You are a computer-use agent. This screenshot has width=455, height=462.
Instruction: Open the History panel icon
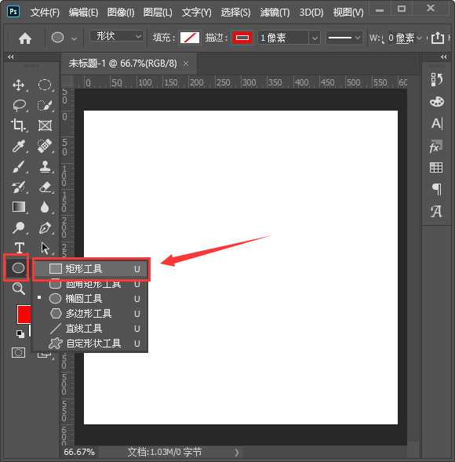[436, 79]
